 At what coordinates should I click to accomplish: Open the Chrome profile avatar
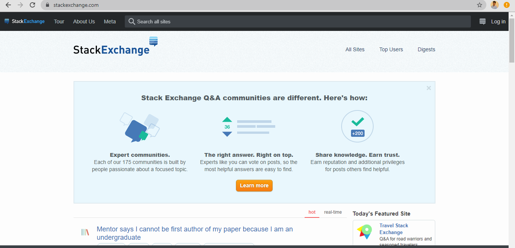coord(495,5)
